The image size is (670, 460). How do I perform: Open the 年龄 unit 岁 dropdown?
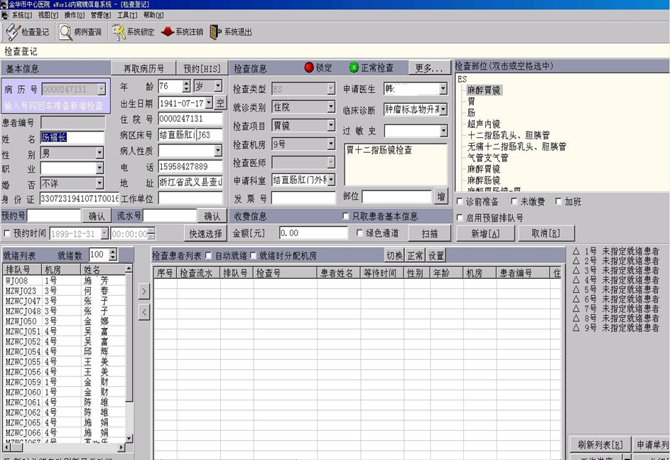pos(218,86)
